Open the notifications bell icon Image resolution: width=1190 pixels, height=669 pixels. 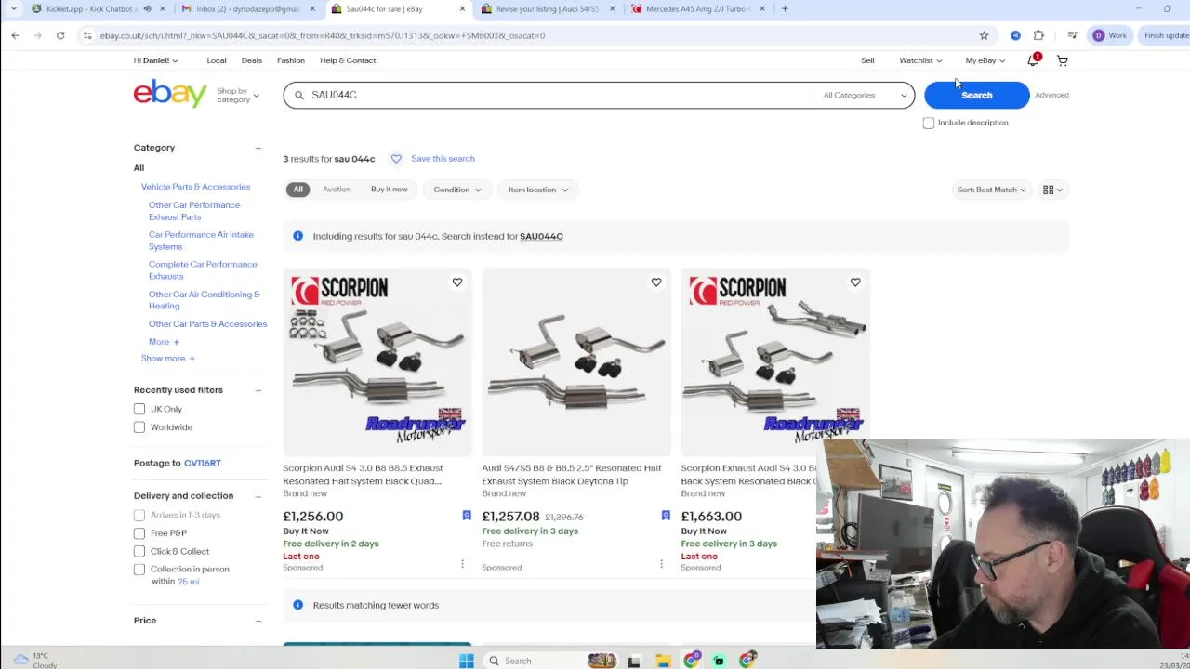tap(1033, 60)
